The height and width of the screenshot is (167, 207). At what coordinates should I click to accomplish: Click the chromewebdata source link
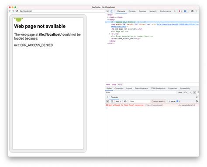(186, 105)
